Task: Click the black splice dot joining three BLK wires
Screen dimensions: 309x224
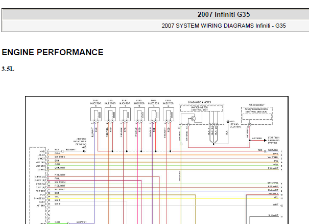Action: coord(213,144)
